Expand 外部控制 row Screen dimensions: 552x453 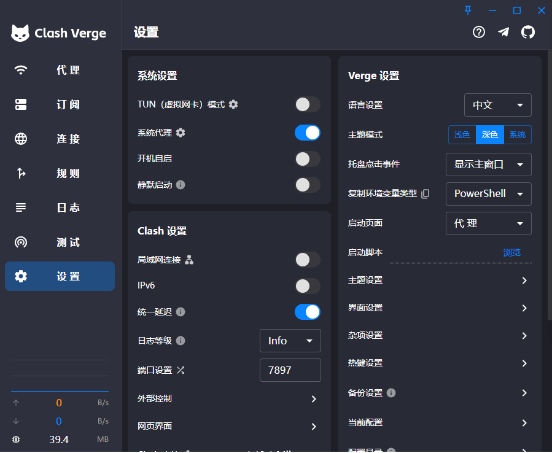pos(229,399)
